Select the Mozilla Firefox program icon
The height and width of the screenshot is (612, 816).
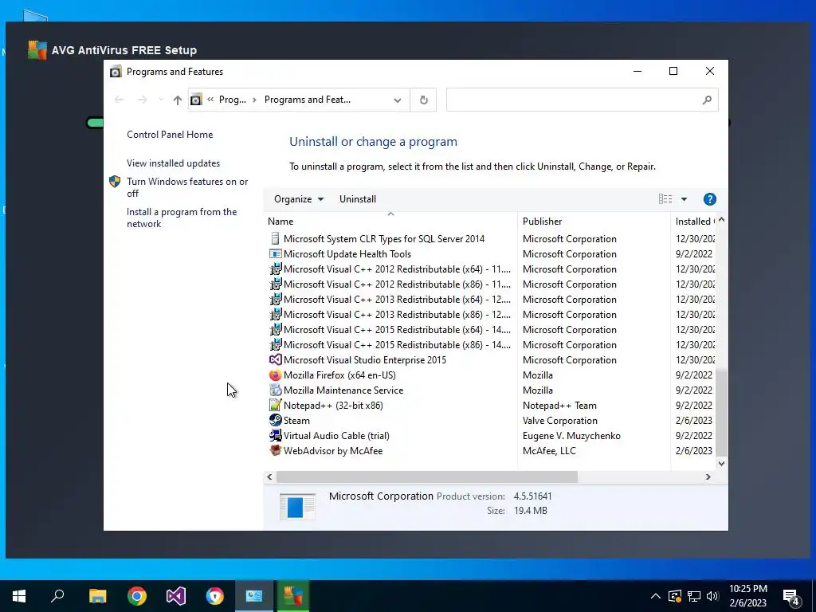coord(275,375)
